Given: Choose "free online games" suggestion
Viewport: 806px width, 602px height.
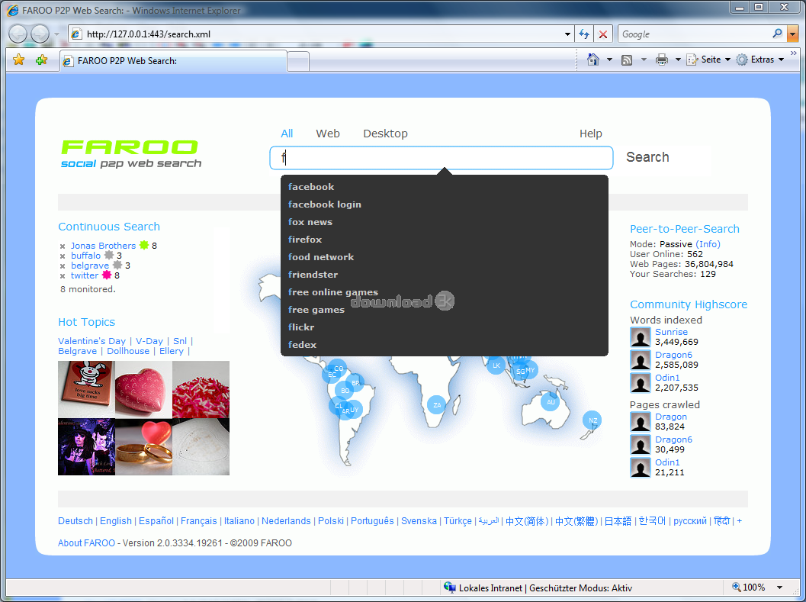Looking at the screenshot, I should tap(444, 291).
